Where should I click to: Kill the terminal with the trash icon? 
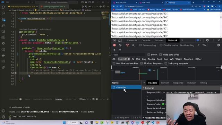(x=97, y=99)
